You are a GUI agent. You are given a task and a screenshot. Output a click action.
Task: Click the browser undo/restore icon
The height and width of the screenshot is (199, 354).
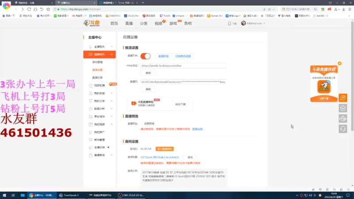(42, 9)
